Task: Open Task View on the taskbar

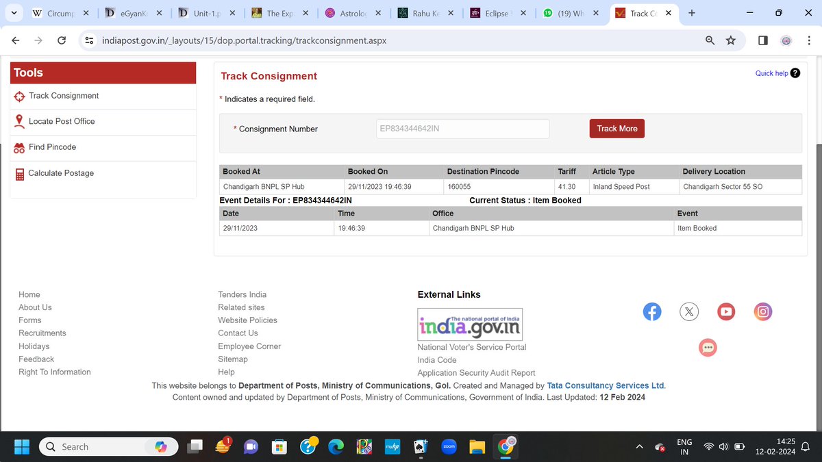Action: click(195, 447)
